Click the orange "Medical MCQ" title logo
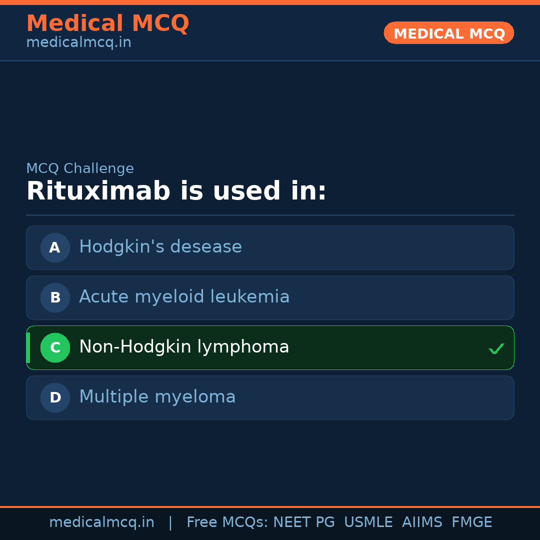 point(107,23)
